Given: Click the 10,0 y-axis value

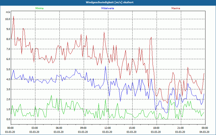Looking at the screenshot, I should 8,19.
